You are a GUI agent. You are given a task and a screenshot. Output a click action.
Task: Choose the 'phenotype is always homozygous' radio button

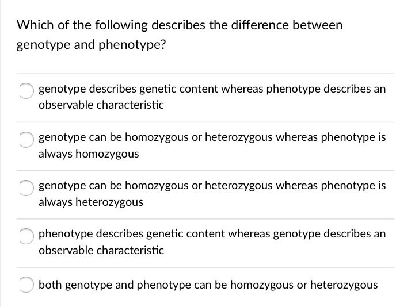(x=25, y=138)
